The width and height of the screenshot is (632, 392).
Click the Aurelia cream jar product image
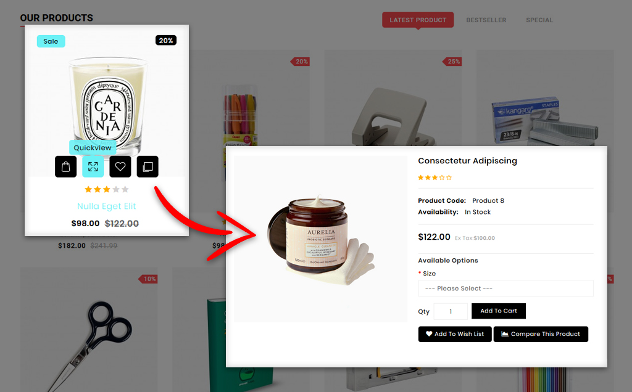321,239
